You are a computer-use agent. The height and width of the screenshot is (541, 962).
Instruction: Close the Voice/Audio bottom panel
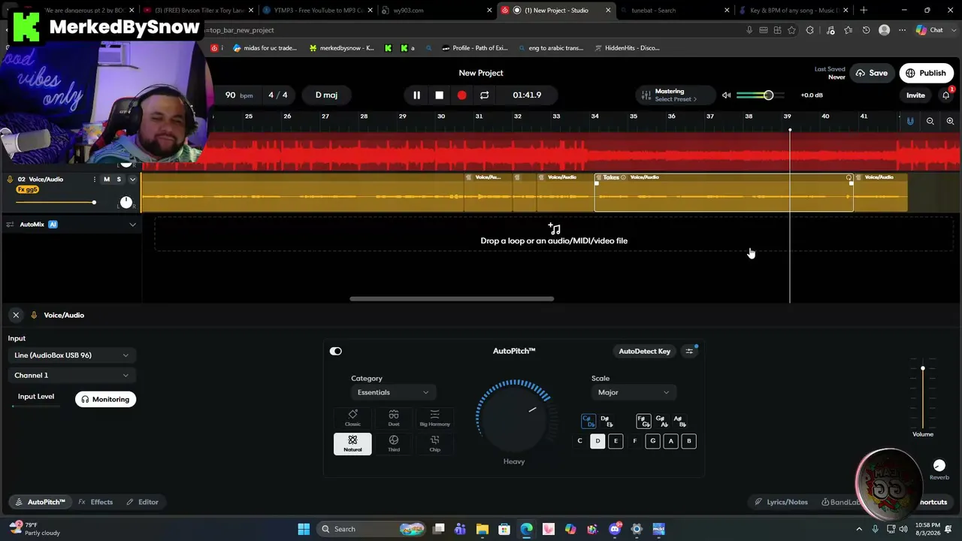pos(16,316)
